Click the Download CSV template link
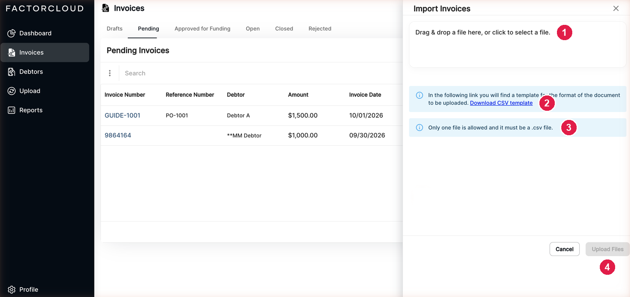 tap(501, 103)
